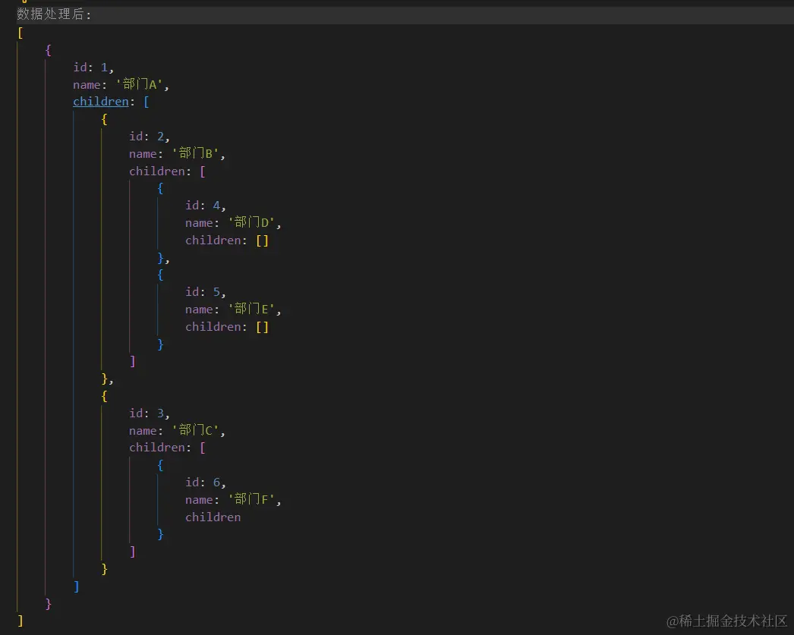Select the 'id: 2,' line

pyautogui.click(x=150, y=137)
